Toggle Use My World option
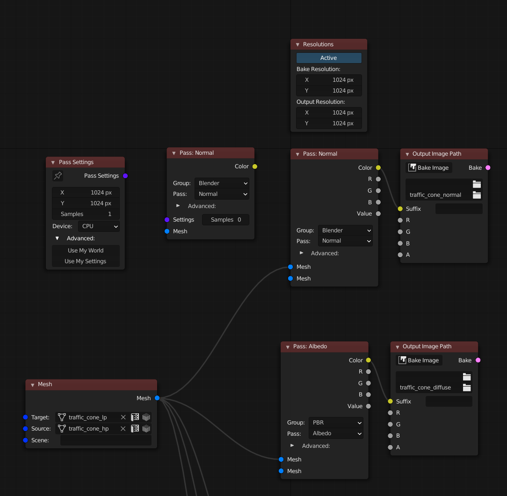Image resolution: width=507 pixels, height=496 pixels. [x=86, y=251]
